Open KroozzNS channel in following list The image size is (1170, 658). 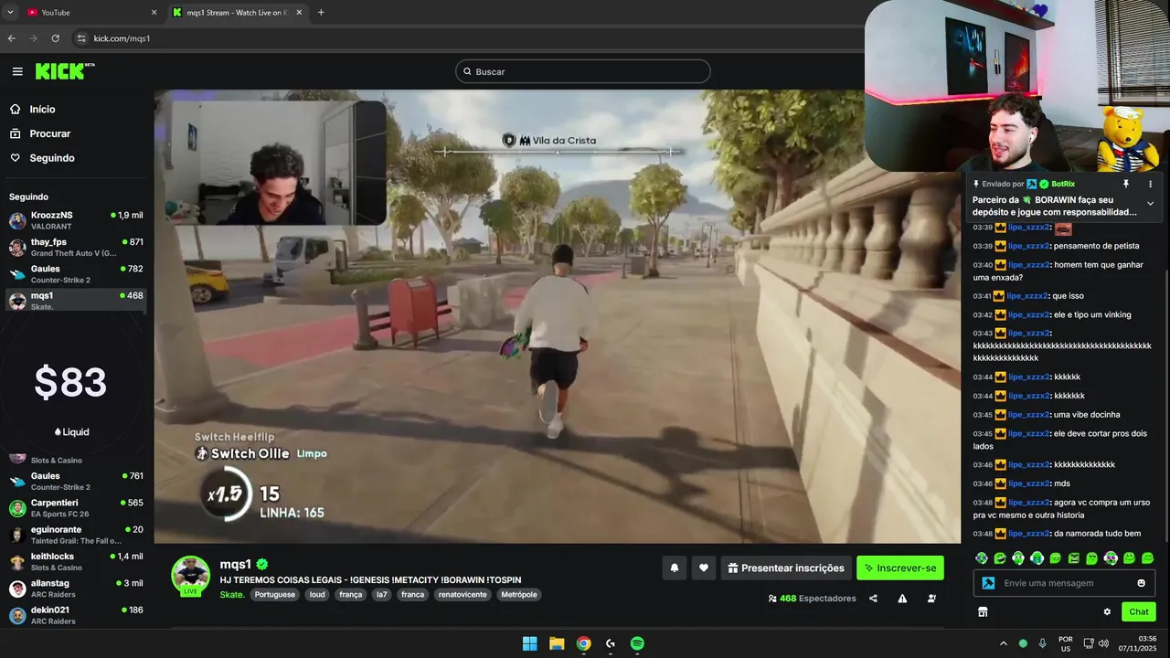click(x=77, y=220)
